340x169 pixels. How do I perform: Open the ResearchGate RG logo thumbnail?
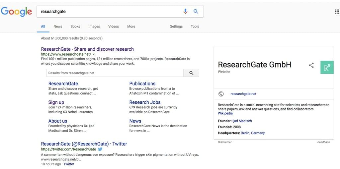327,67
